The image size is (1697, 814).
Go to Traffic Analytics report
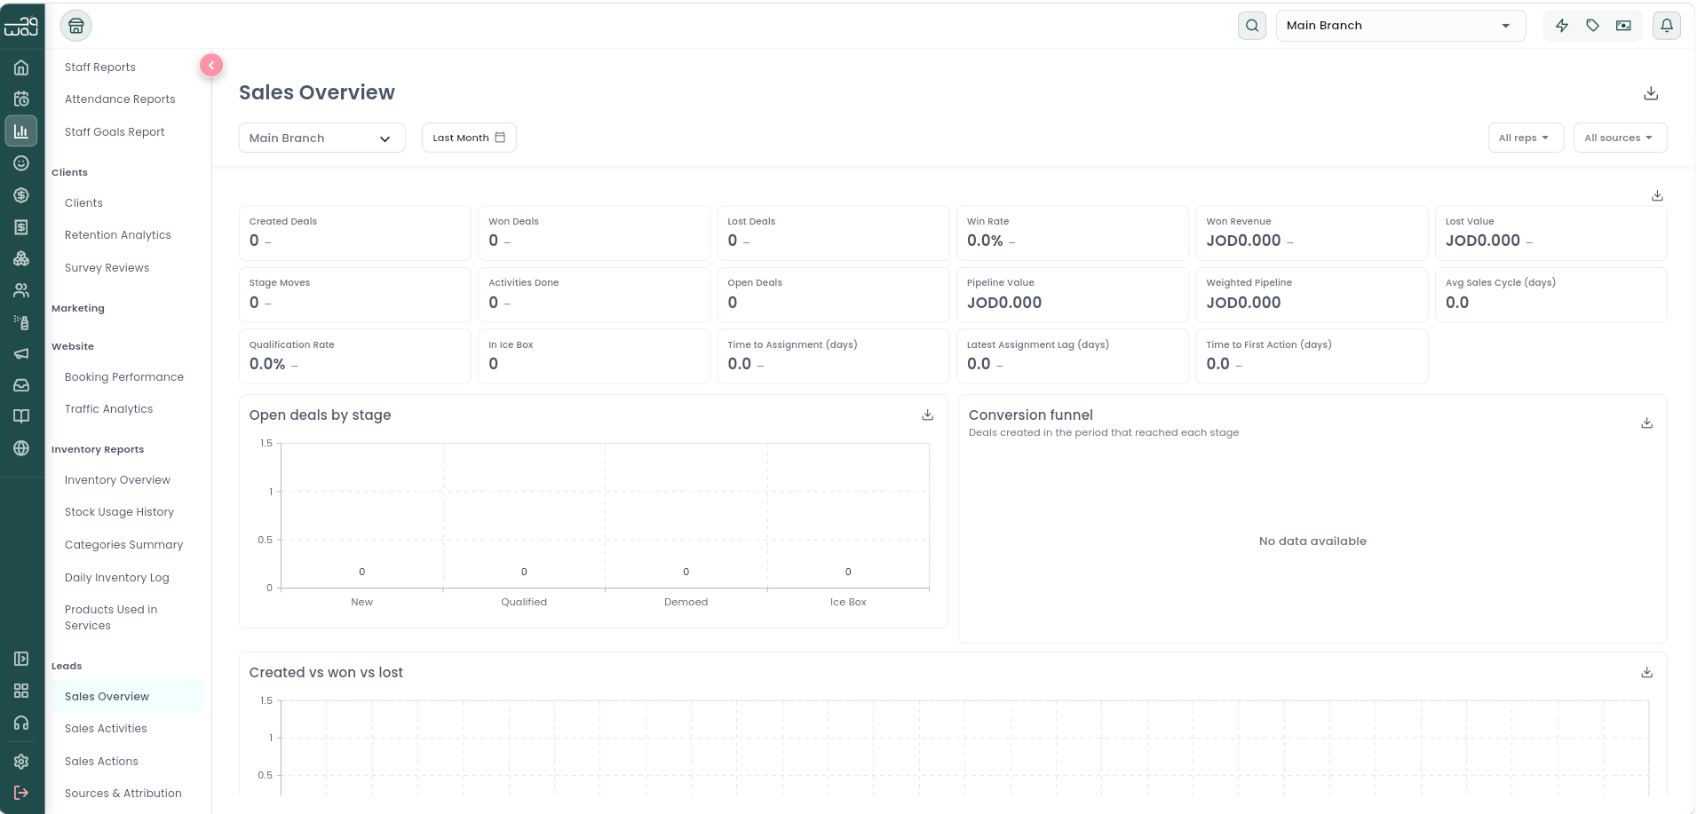tap(108, 409)
